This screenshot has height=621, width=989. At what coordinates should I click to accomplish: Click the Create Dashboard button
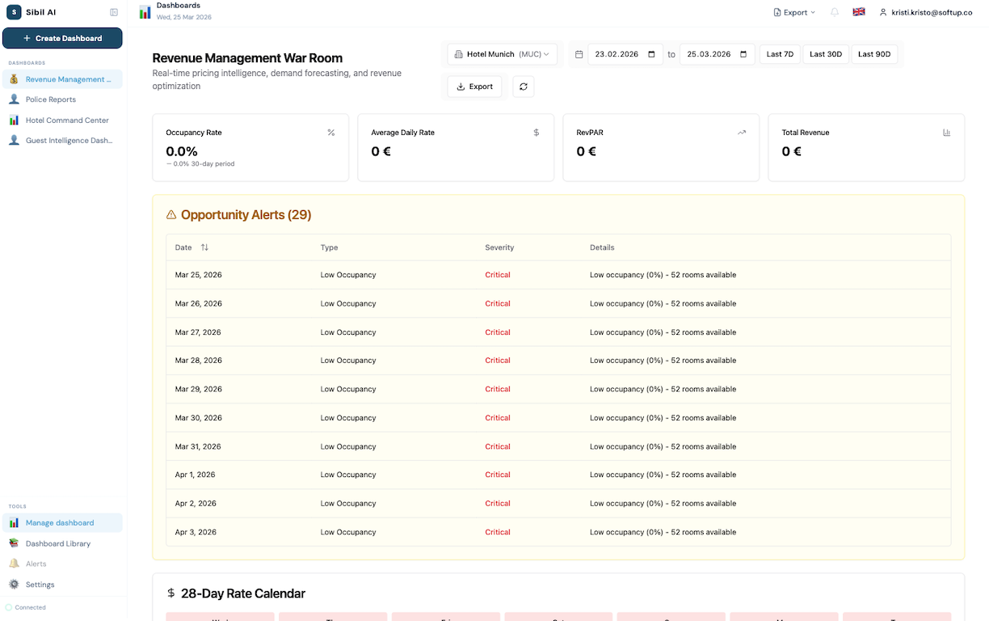62,37
